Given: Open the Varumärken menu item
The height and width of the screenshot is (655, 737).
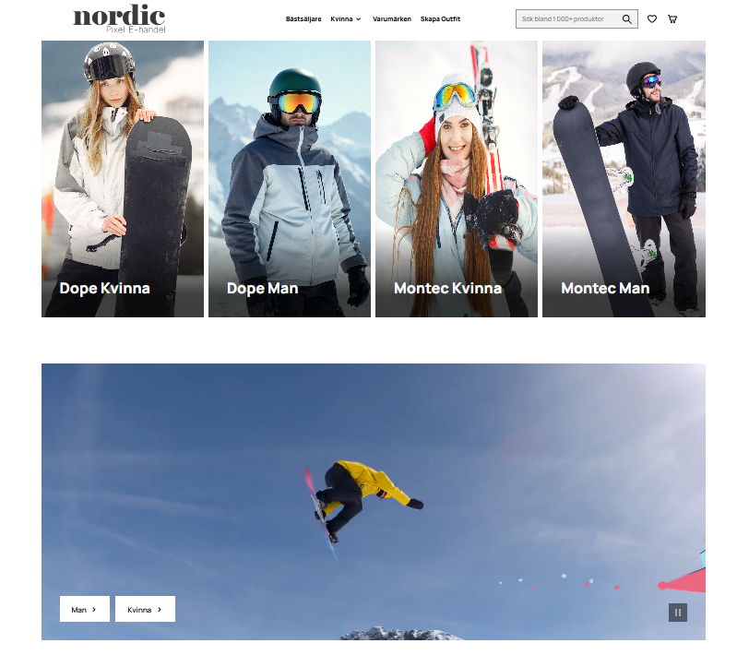Looking at the screenshot, I should pos(391,19).
